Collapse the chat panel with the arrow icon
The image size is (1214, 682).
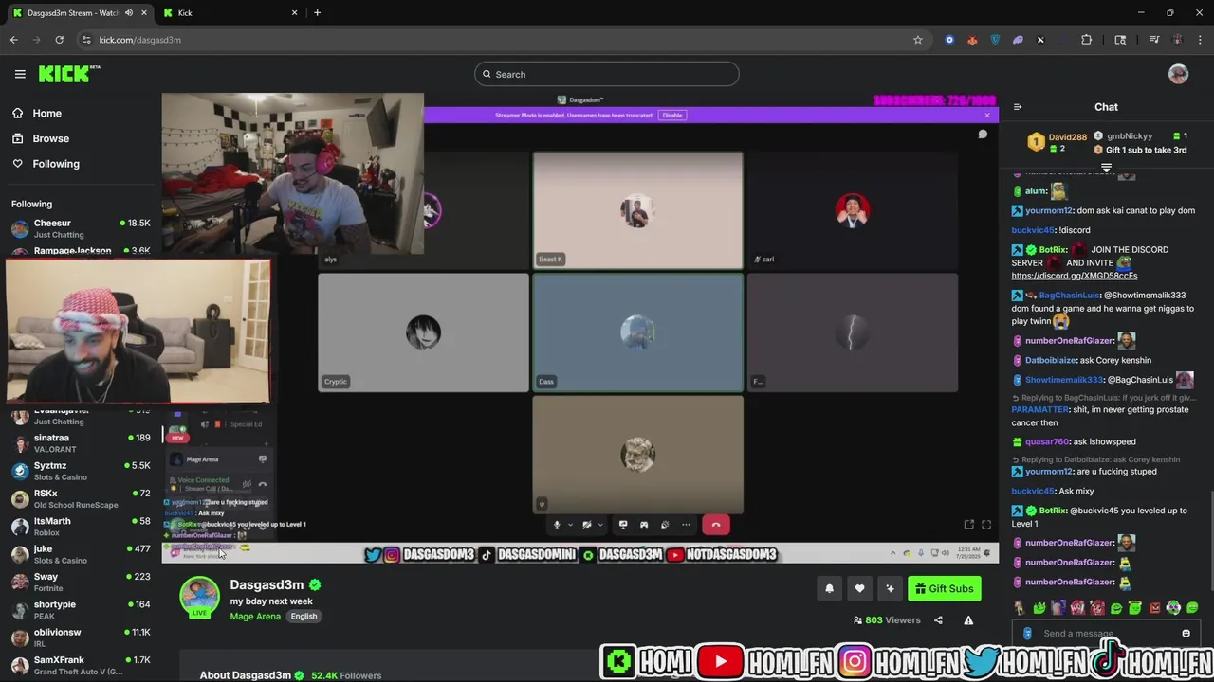click(x=1018, y=107)
